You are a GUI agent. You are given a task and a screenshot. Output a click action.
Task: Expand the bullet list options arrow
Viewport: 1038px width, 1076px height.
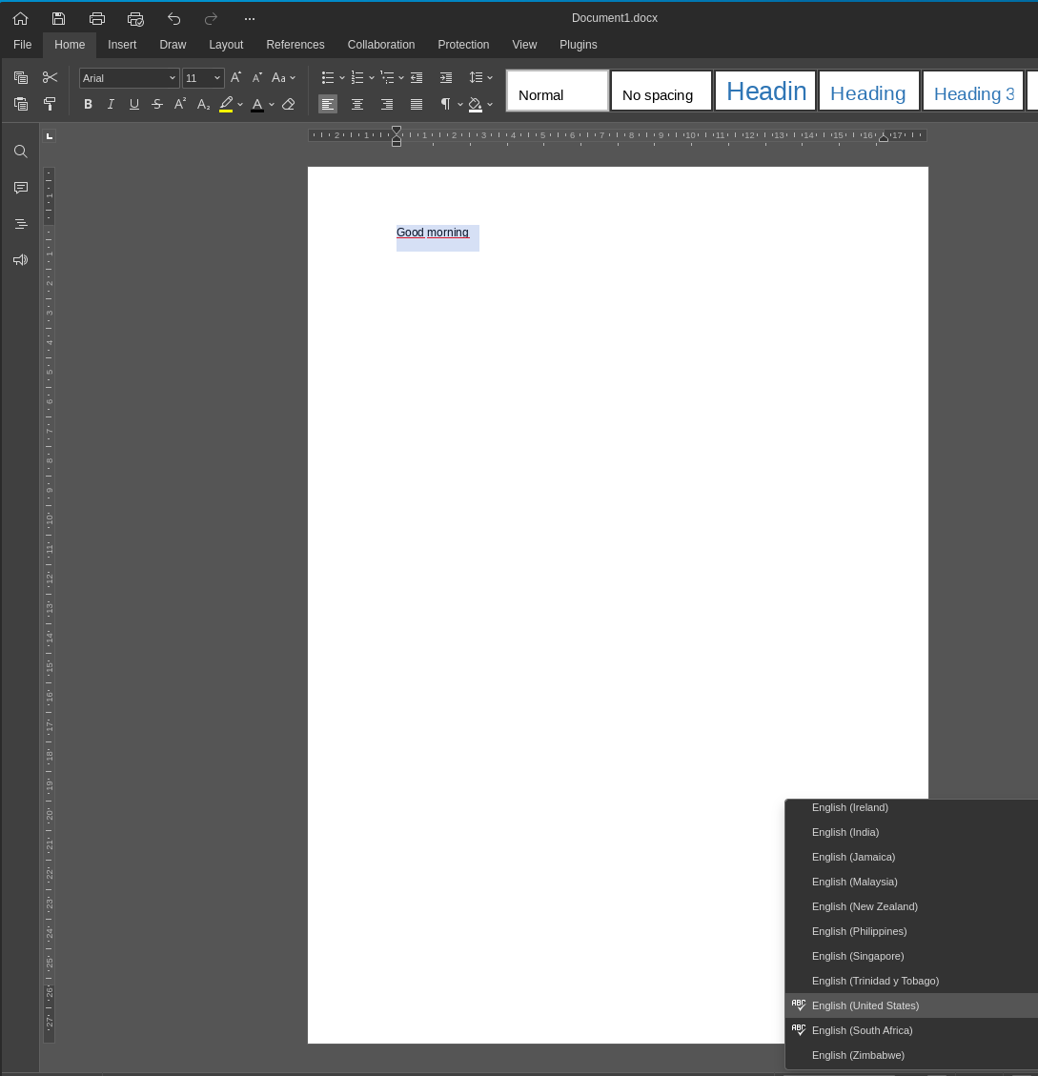click(342, 77)
